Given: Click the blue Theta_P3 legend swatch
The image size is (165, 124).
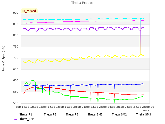Looking at the screenshot, I should coord(62,115).
